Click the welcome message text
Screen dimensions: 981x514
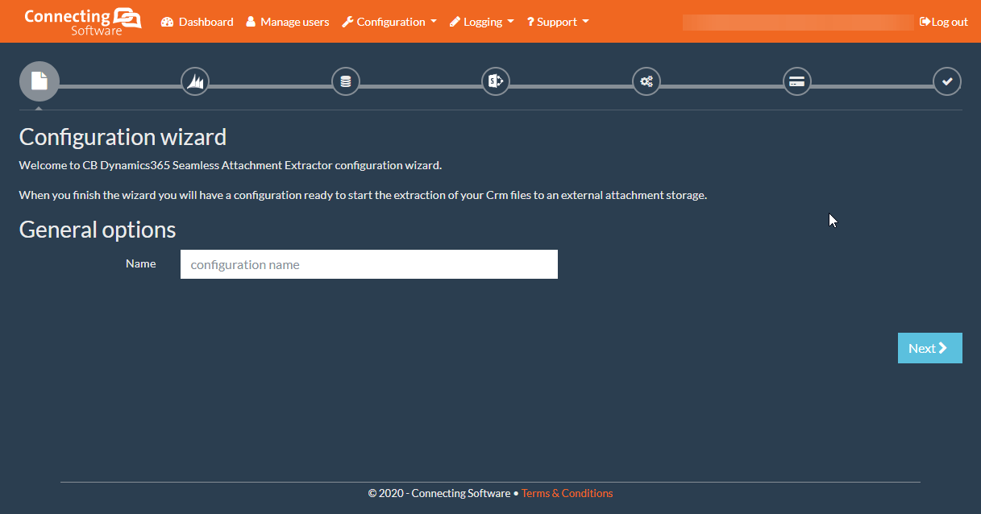tap(231, 165)
